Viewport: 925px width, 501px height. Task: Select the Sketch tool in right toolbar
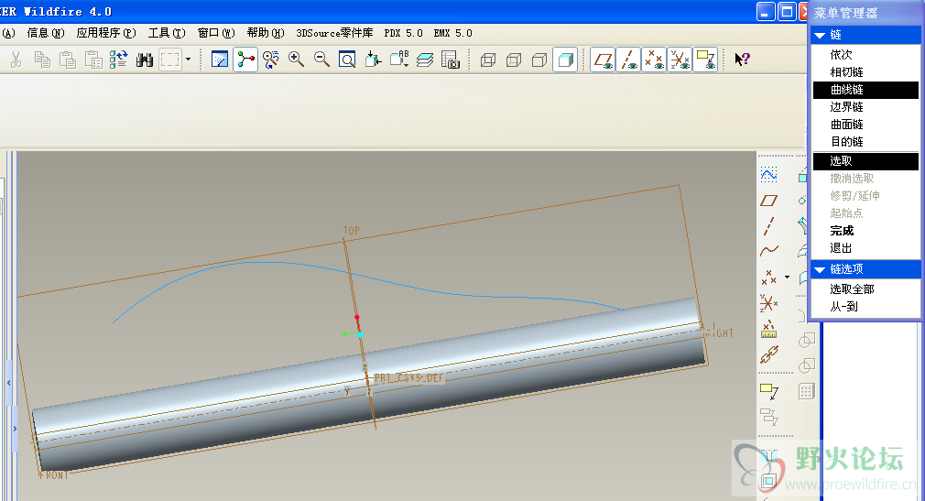768,175
